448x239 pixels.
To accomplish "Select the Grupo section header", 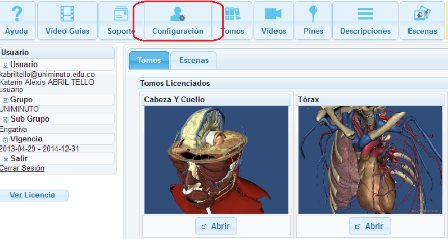I will tap(57, 99).
